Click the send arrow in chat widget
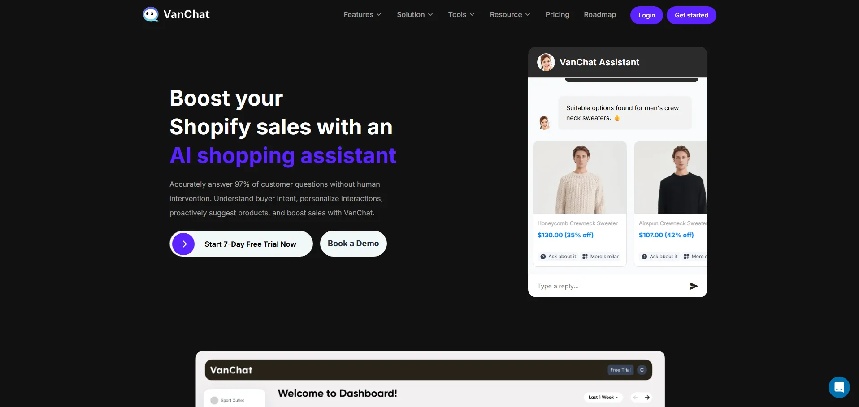The height and width of the screenshot is (407, 859). pyautogui.click(x=693, y=286)
